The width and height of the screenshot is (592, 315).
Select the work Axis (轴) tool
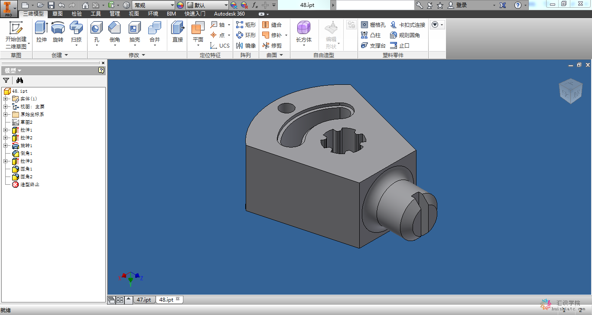tap(218, 25)
